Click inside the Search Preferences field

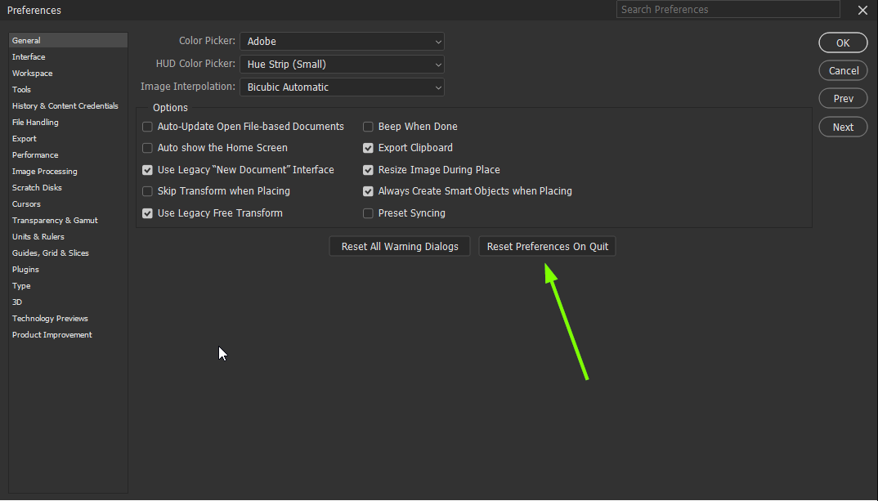[728, 9]
